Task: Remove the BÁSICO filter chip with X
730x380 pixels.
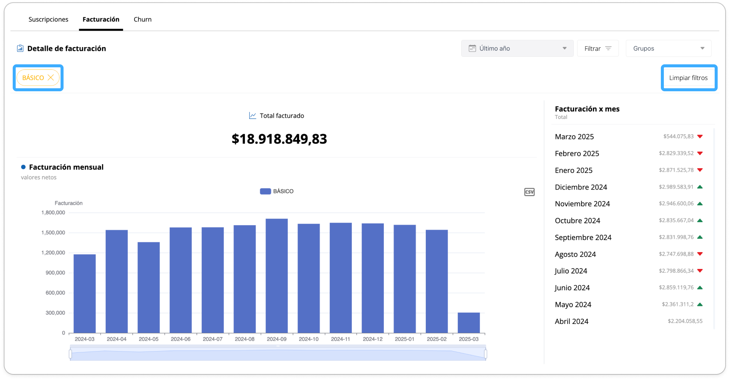Action: (x=51, y=77)
